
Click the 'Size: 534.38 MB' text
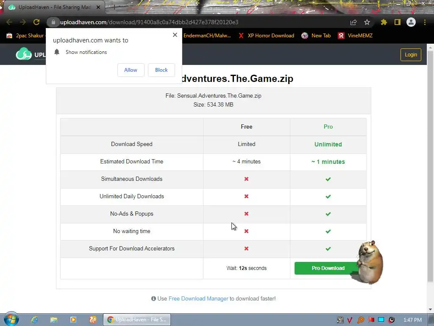pyautogui.click(x=213, y=104)
